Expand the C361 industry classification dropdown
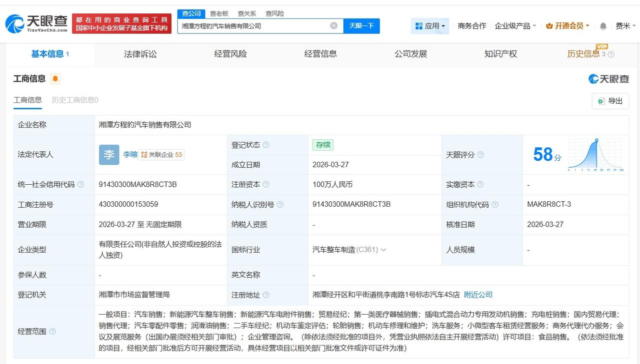640x364 pixels. 383,250
